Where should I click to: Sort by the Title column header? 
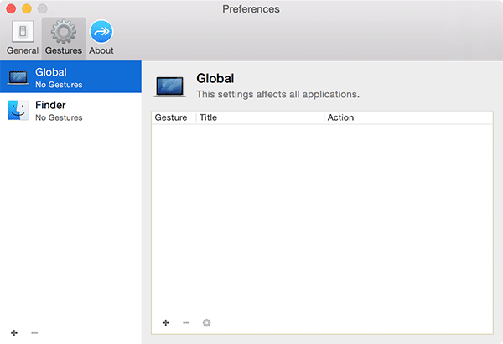tap(260, 117)
